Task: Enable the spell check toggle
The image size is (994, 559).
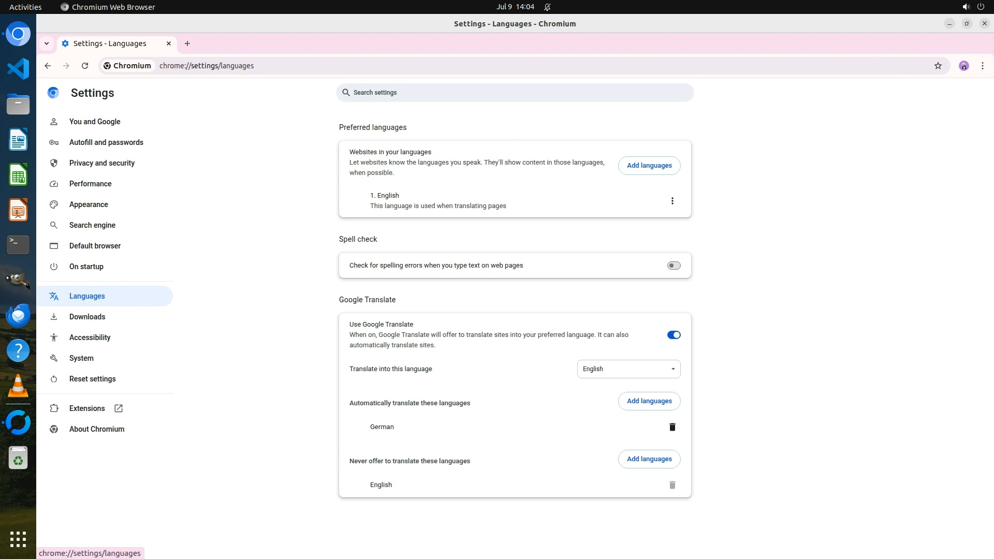Action: pyautogui.click(x=673, y=266)
